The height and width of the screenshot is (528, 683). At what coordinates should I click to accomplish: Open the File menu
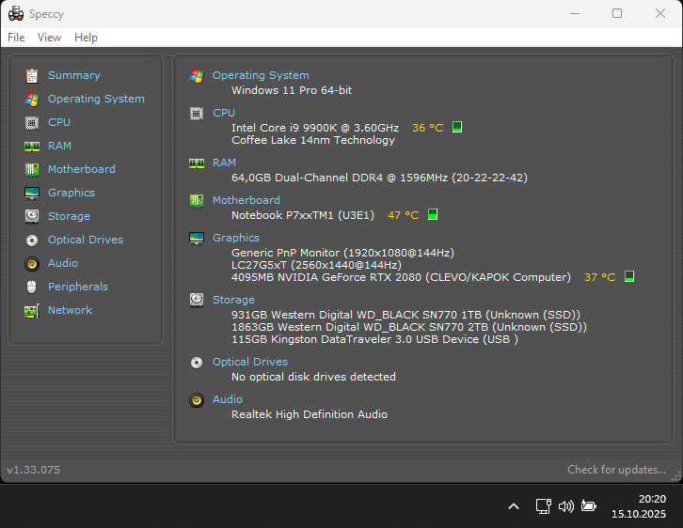(16, 38)
